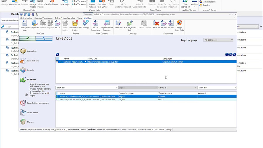The width and height of the screenshot is (263, 148).
Task: Open the Online Project ribbon tab
Action: [26, 18]
